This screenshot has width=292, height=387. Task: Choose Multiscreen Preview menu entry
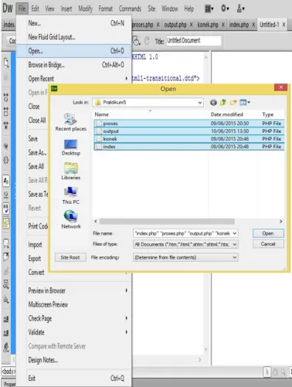74,304
